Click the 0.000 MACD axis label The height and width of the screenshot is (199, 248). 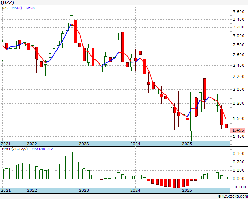pos(239,179)
